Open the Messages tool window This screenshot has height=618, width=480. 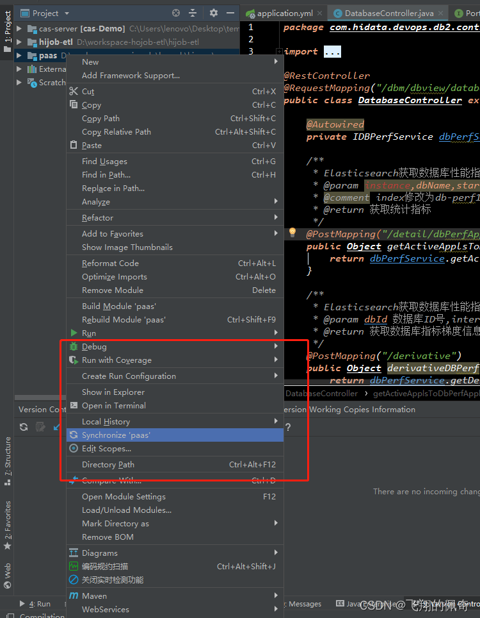coord(304,604)
